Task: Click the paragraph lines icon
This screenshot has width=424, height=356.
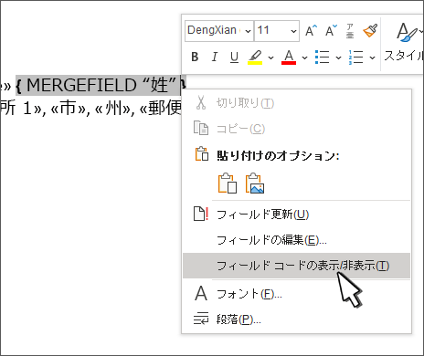Action: (x=201, y=319)
